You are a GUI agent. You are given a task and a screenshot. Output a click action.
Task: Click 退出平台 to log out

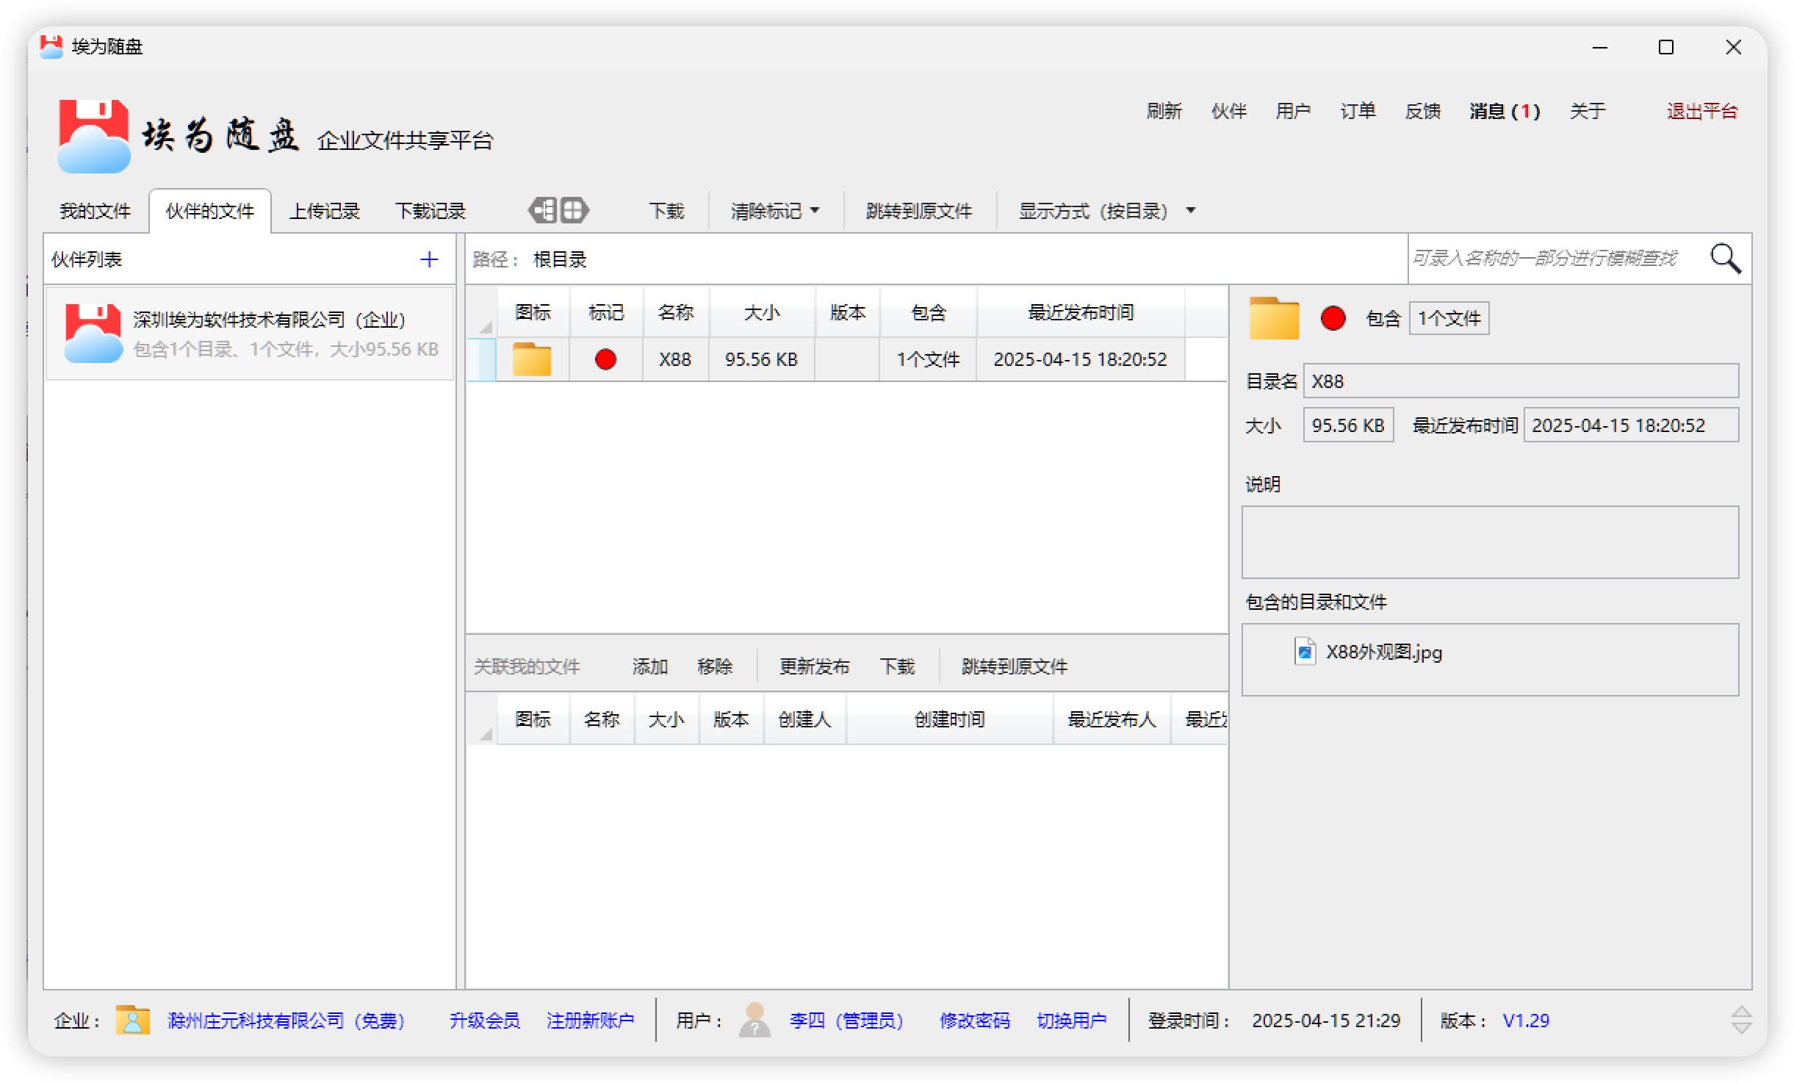coord(1701,111)
